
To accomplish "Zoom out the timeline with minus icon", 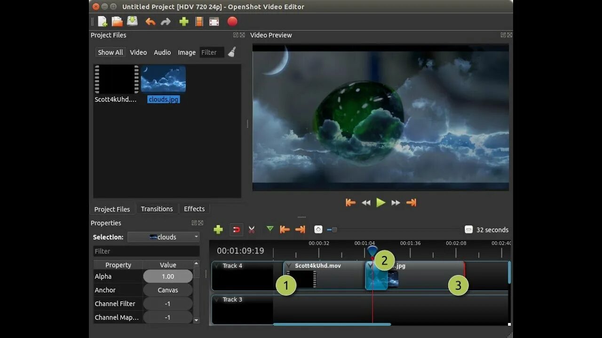I will pos(468,230).
